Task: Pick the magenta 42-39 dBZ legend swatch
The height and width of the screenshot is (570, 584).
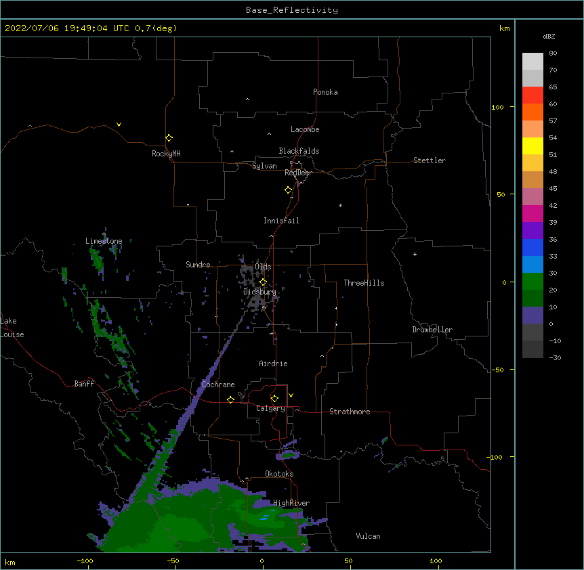Action: pos(533,213)
